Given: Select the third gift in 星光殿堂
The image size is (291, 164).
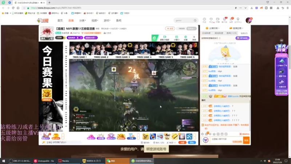Looking at the screenshot, I should coord(282,83).
